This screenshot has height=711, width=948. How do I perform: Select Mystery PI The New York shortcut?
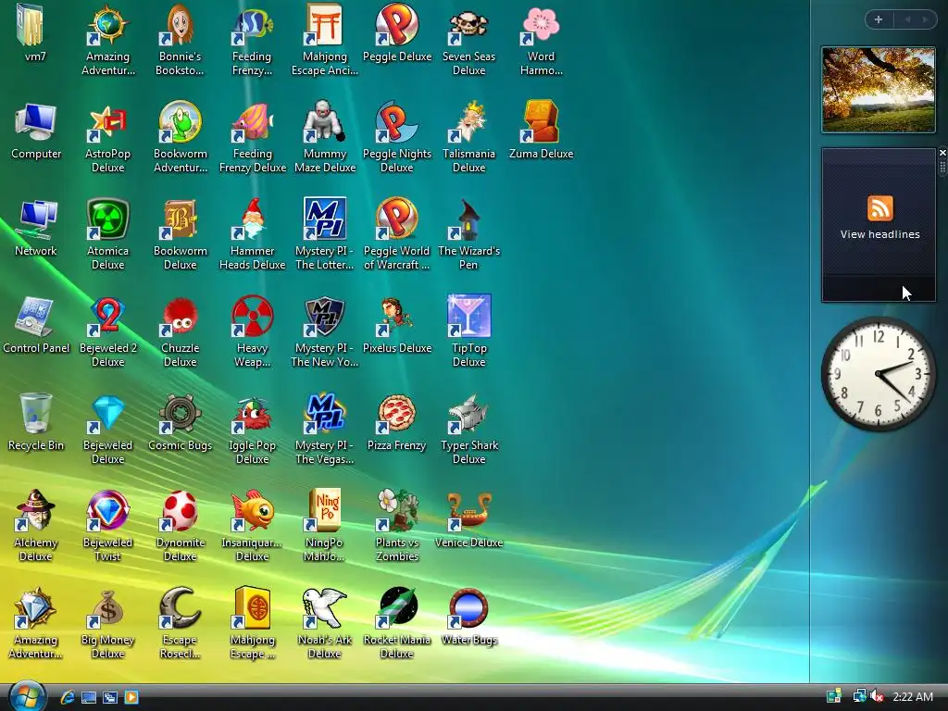[x=325, y=332]
